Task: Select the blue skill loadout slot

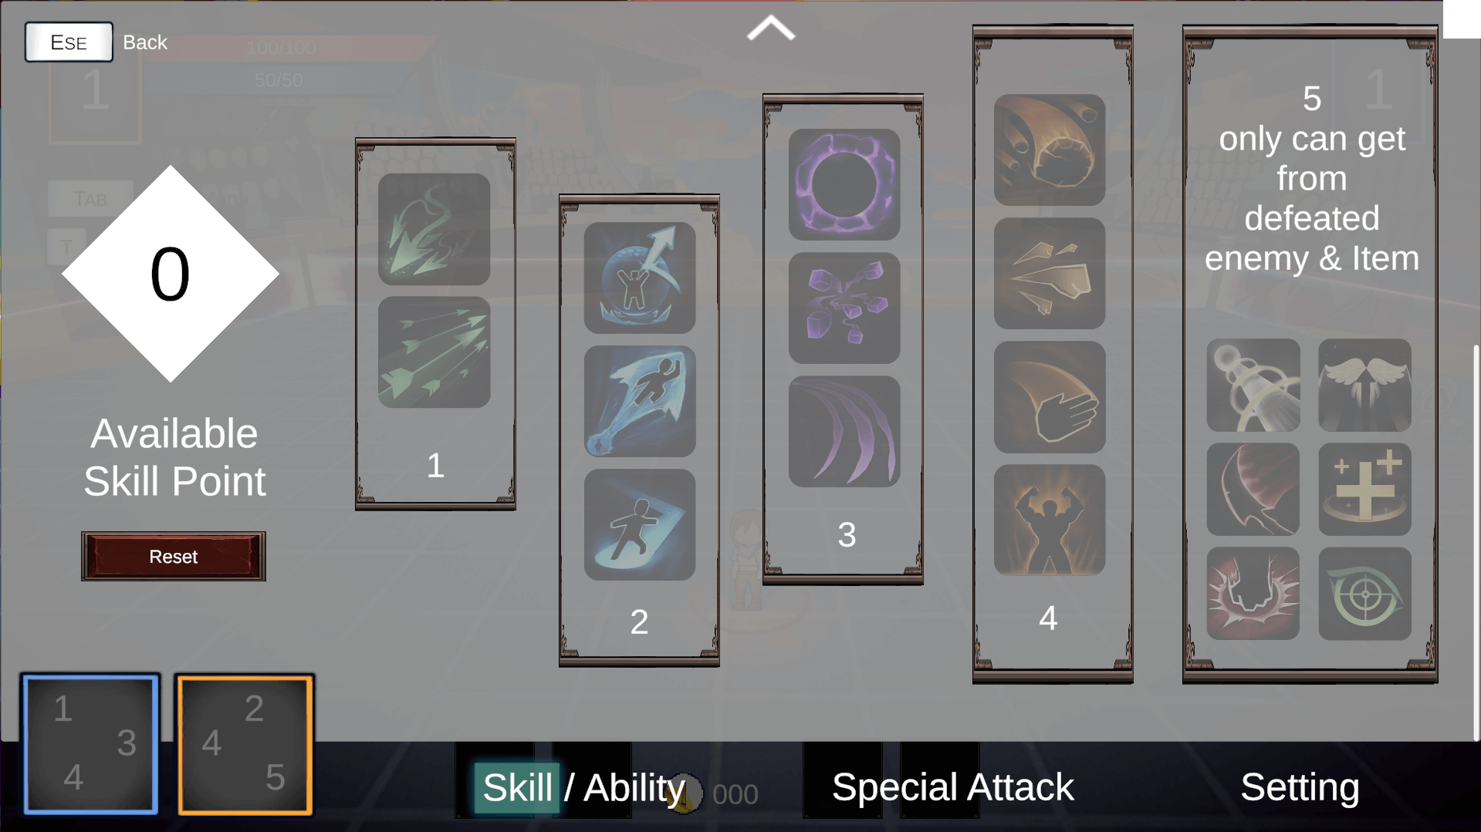Action: 91,744
